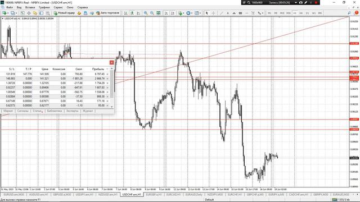Close the order with profit 6 797.43
The height and width of the screenshot is (202, 360).
point(107,74)
